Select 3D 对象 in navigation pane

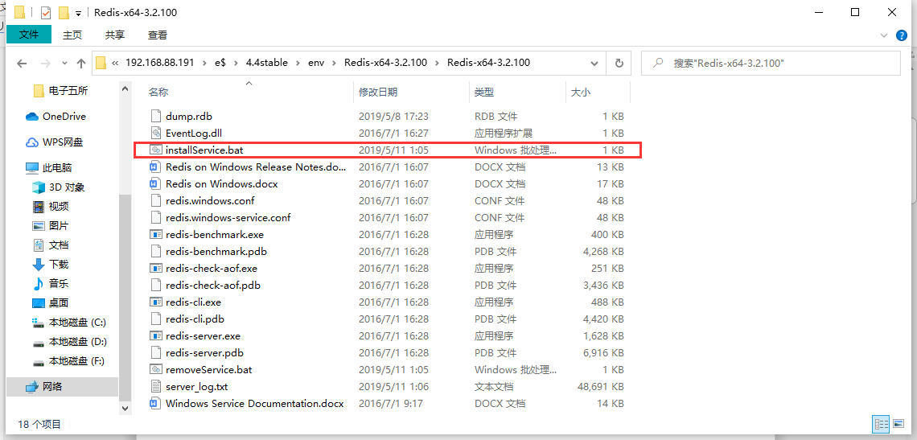pos(59,187)
